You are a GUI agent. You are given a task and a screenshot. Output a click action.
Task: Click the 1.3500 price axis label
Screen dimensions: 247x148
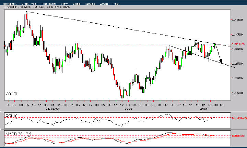point(237,35)
